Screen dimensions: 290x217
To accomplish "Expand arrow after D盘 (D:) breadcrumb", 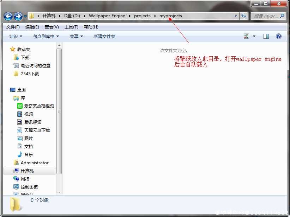I will pos(85,16).
